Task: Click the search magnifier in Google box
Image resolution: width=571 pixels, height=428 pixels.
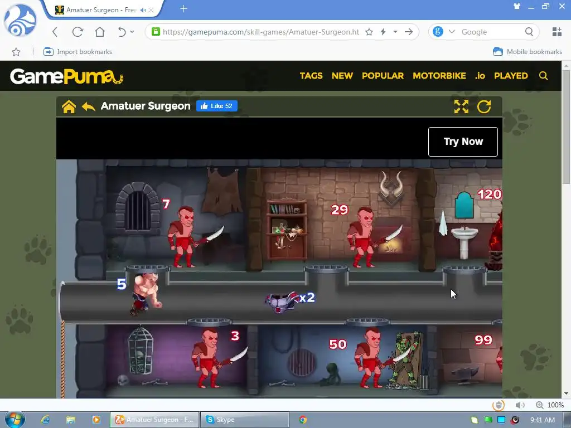Action: (529, 32)
